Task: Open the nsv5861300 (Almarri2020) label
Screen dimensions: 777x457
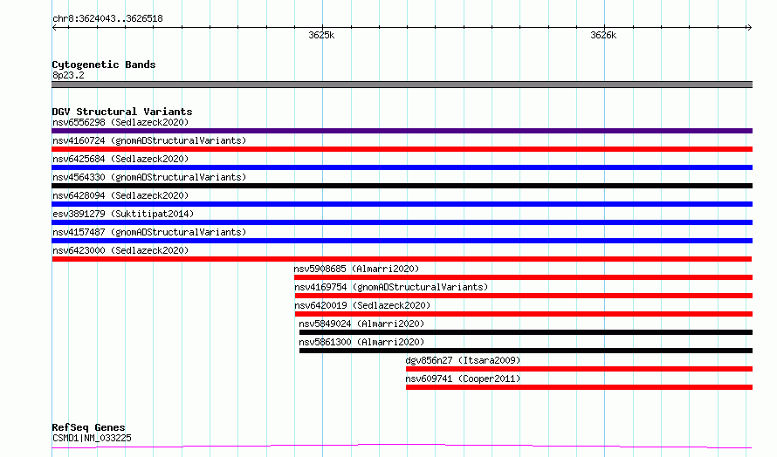Action: tap(361, 342)
